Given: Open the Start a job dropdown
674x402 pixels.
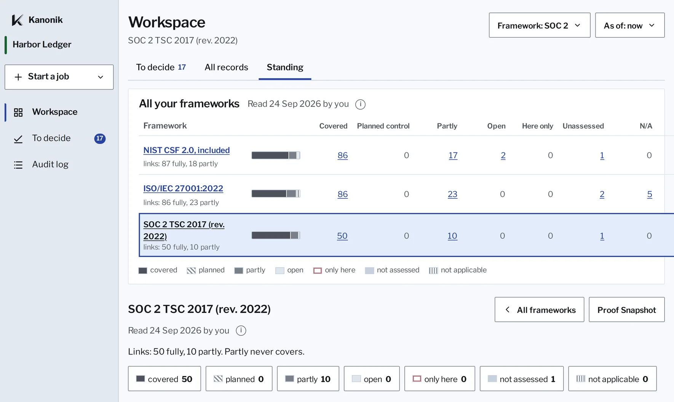Looking at the screenshot, I should click(x=59, y=77).
